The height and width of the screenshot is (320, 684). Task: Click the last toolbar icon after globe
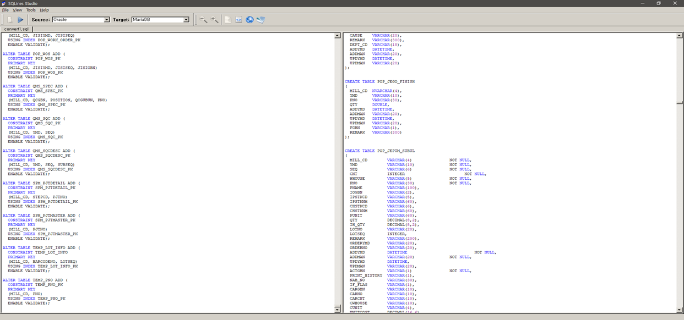coord(261,19)
